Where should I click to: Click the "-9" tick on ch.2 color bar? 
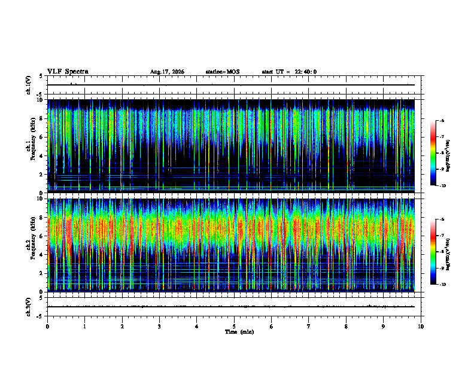[442, 268]
